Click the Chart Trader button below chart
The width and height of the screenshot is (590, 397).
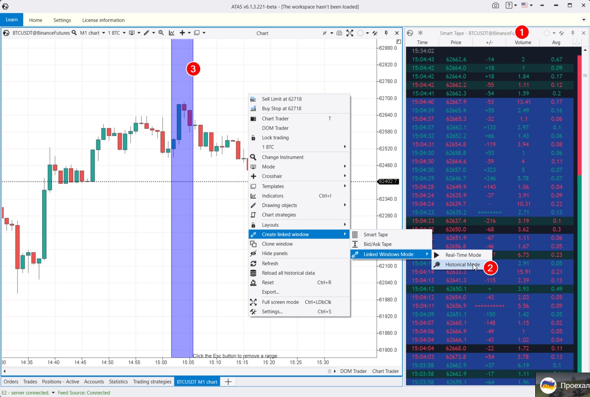pos(385,371)
